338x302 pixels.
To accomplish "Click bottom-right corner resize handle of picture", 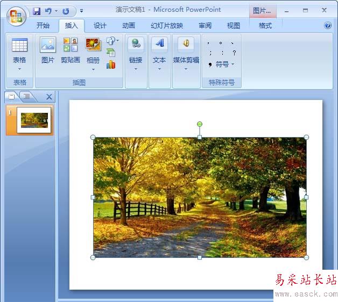I will (306, 257).
